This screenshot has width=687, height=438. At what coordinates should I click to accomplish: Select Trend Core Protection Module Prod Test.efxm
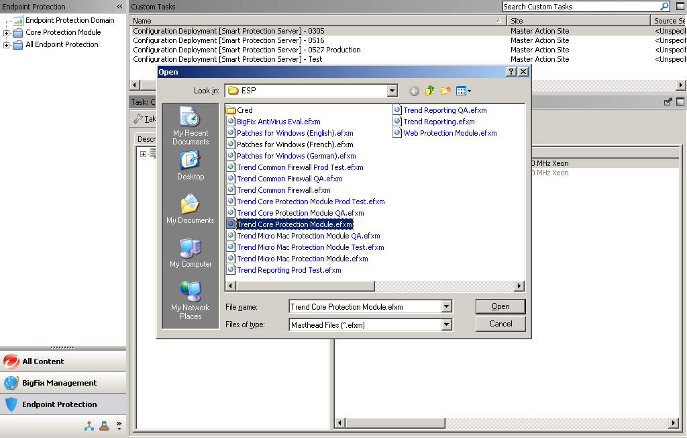(306, 202)
